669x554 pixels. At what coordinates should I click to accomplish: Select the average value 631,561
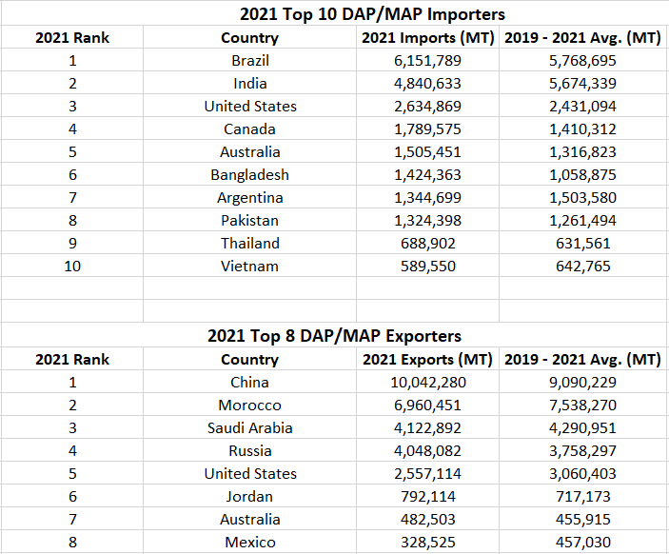(x=582, y=244)
